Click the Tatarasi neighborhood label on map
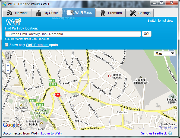This screenshot has width=180, height=138. coord(122,112)
